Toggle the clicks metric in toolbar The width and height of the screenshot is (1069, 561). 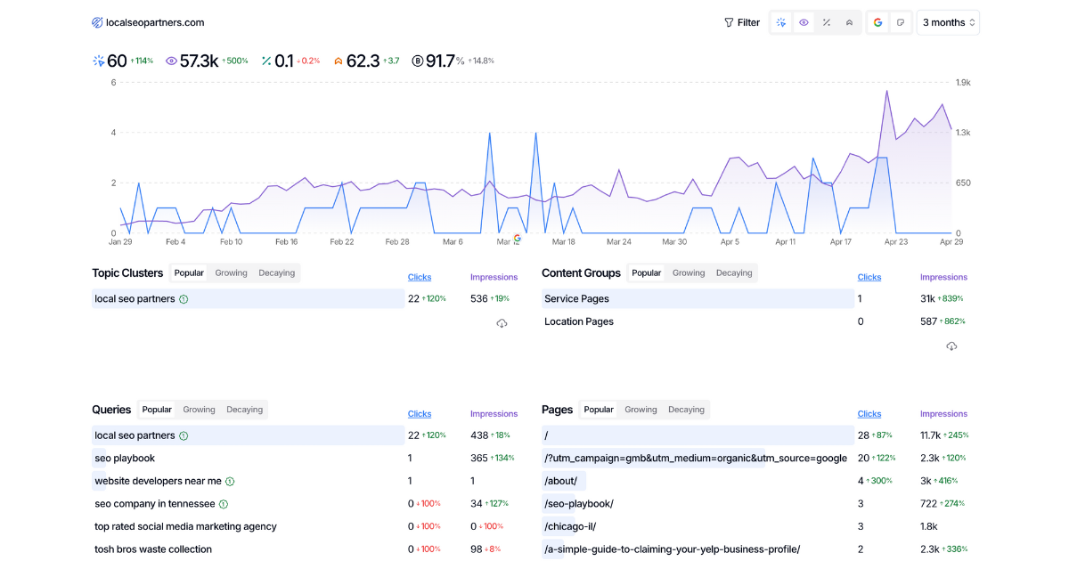coord(781,22)
